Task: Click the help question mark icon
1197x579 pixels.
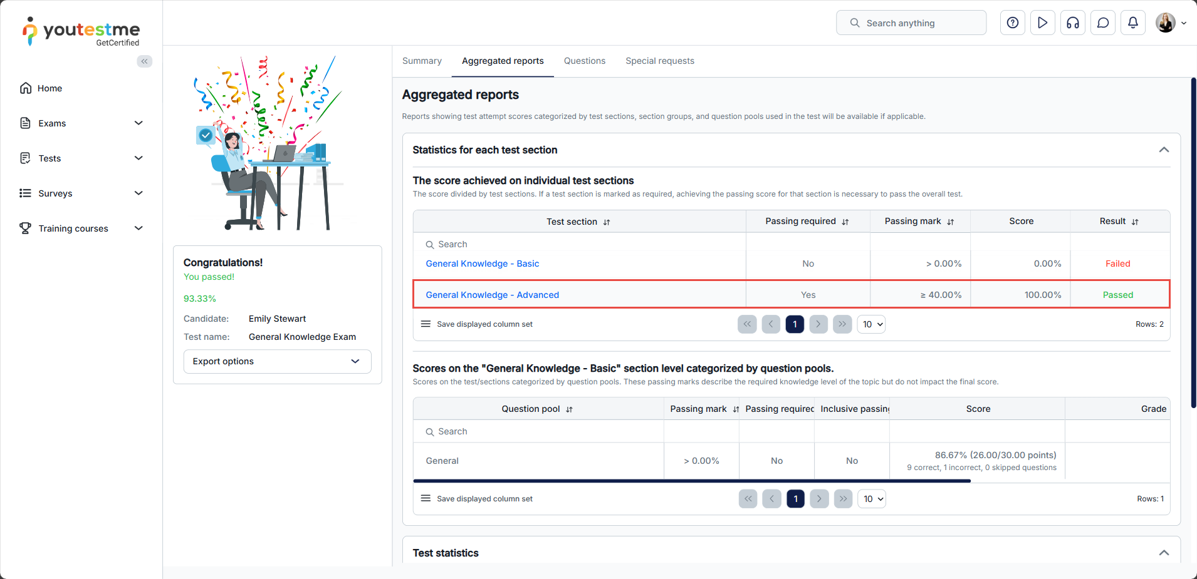Action: 1013,23
